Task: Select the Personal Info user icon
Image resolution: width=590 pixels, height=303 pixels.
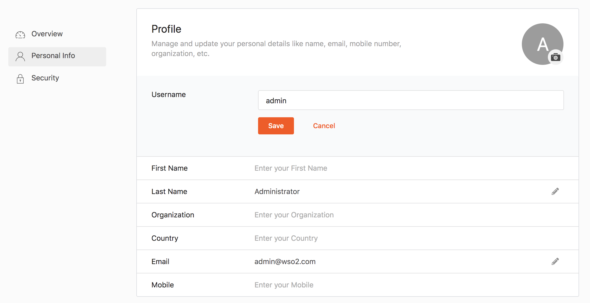Action: pyautogui.click(x=20, y=56)
